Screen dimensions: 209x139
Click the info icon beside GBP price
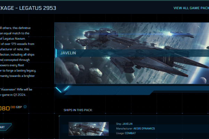pos(25,107)
